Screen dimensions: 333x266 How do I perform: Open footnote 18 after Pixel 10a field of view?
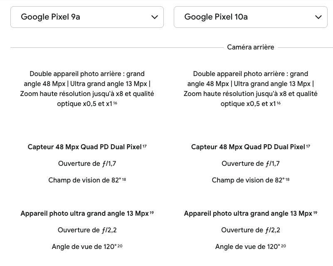(287, 179)
